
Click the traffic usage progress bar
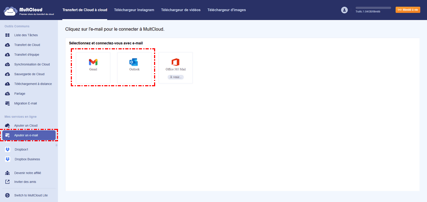(373, 8)
